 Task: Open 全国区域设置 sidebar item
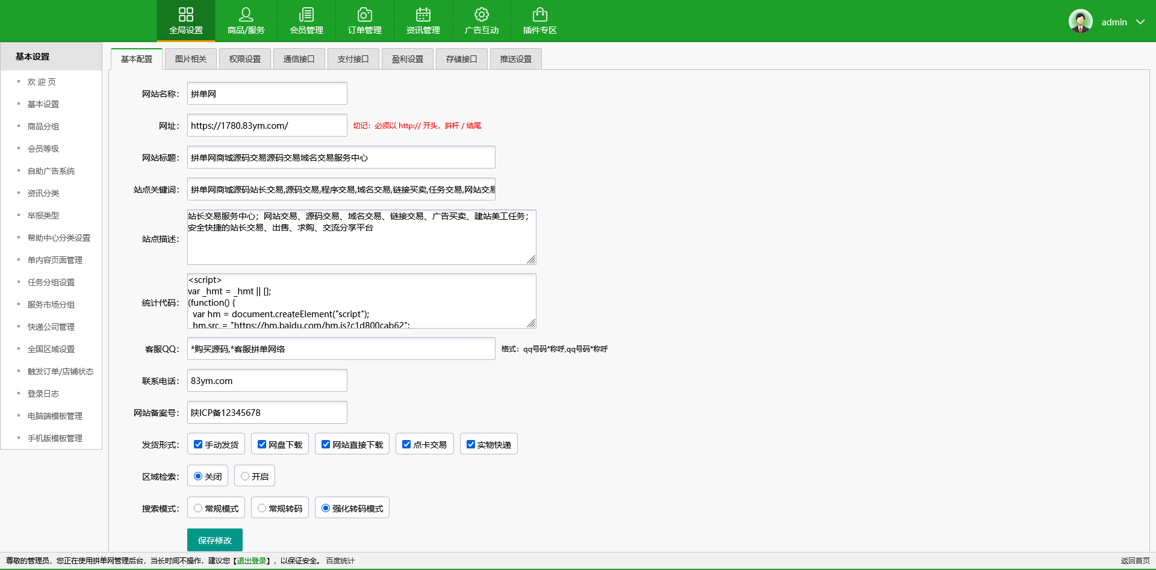(x=51, y=349)
